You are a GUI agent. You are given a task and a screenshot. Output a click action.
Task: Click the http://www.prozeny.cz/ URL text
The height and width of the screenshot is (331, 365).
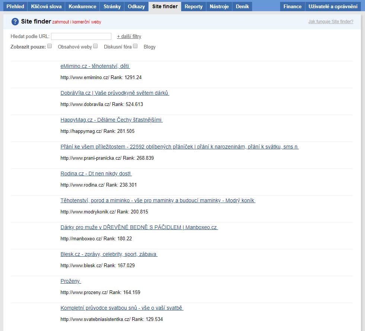click(84, 292)
